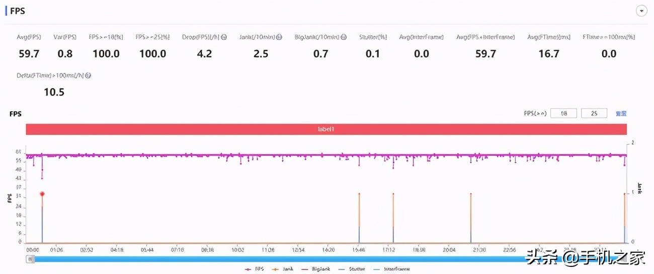Click the first FPS(>=) threshold field showing 18
This screenshot has width=654, height=274.
(x=563, y=113)
